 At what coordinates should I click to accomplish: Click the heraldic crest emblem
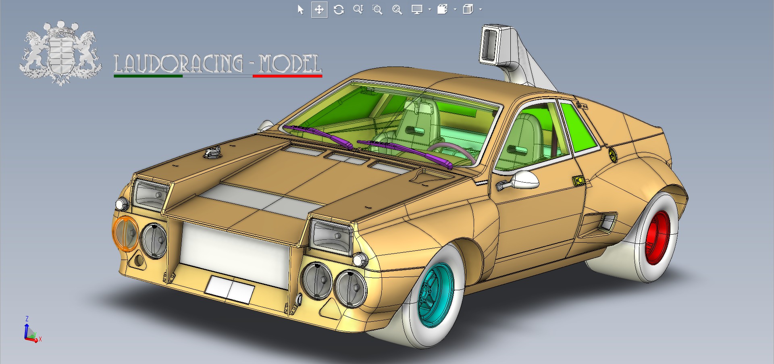pyautogui.click(x=60, y=53)
